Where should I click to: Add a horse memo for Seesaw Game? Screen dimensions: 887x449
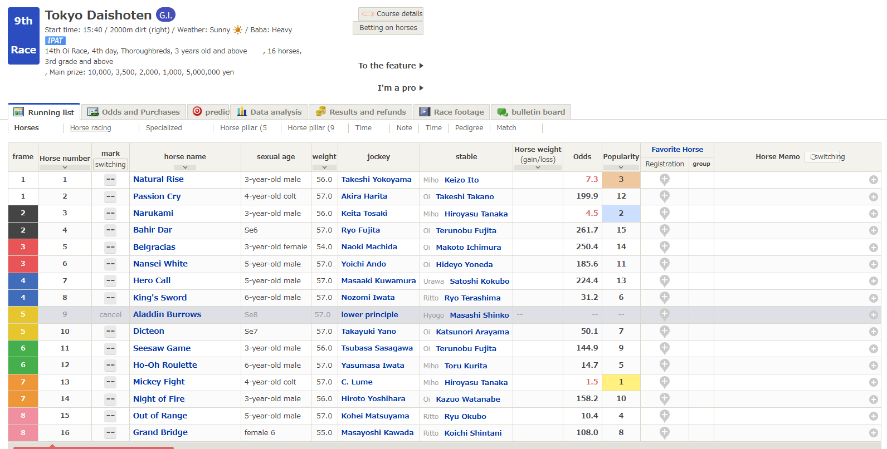[873, 348]
